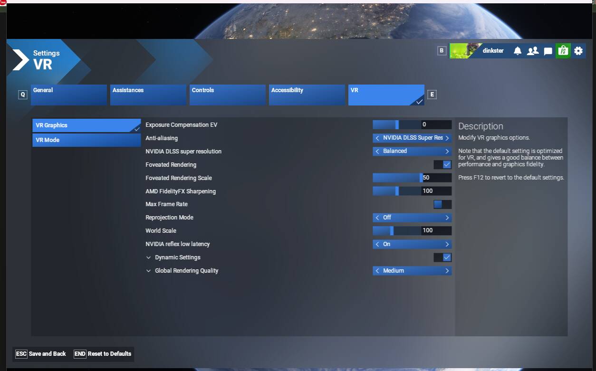This screenshot has height=371, width=596.
Task: Click the World Scale value field
Action: (x=436, y=231)
